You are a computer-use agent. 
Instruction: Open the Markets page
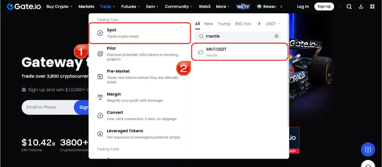click(x=86, y=6)
